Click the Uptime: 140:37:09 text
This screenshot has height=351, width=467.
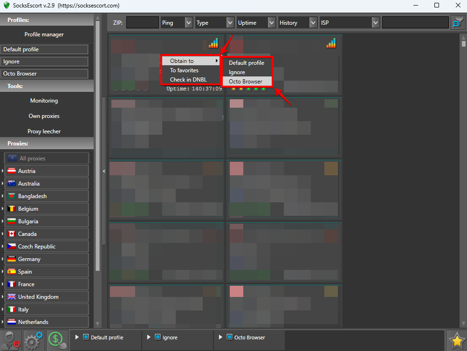point(194,89)
